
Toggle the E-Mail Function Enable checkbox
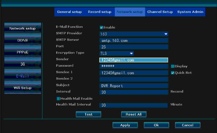(101, 28)
